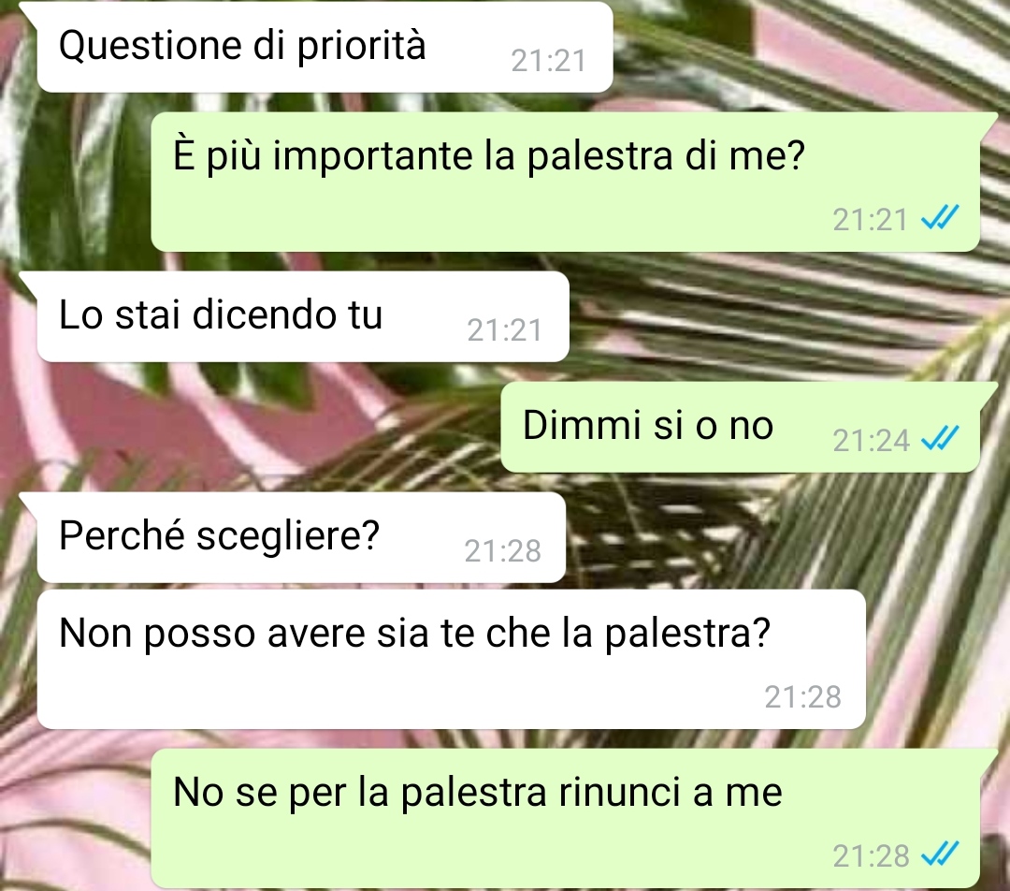The image size is (1010, 891).
Task: Click the 21:21 timestamp of 'Questione di priorità'
Action: pyautogui.click(x=549, y=61)
